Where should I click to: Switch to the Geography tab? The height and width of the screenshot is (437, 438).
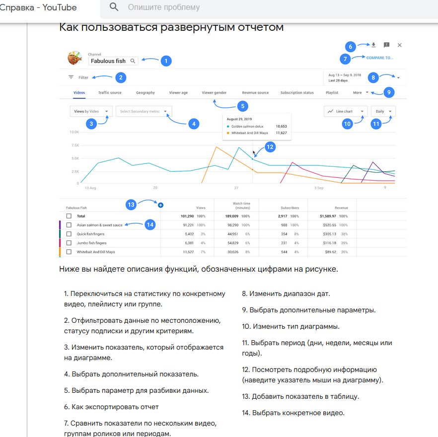[x=145, y=92]
